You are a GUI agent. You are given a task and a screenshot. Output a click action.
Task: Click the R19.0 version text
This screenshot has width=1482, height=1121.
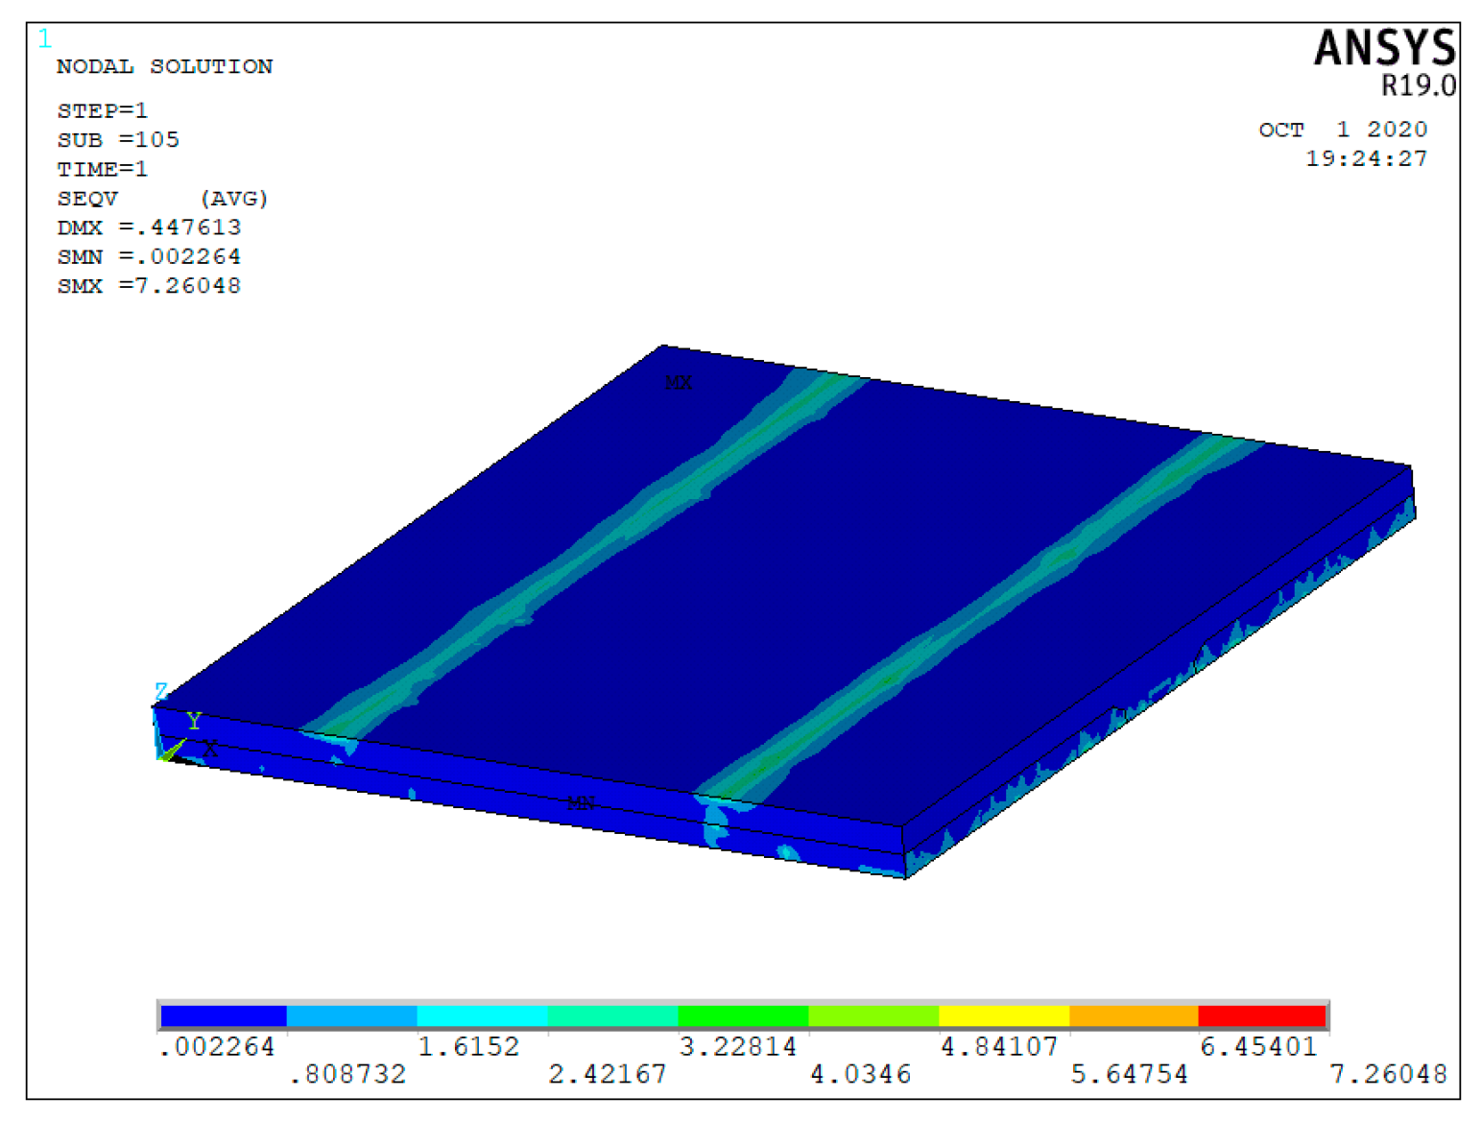1419,85
